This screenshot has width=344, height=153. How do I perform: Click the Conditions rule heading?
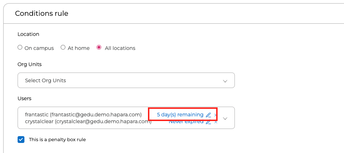(42, 13)
